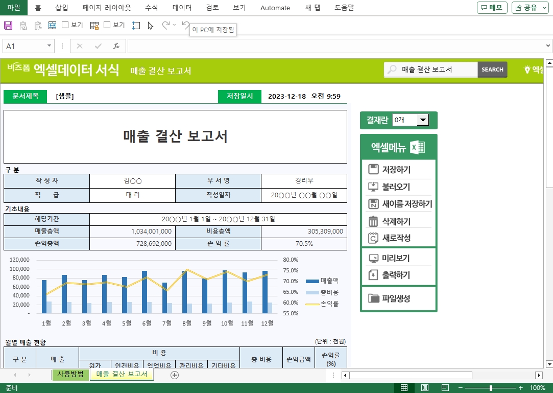The width and height of the screenshot is (553, 393).
Task: Switch to Page Layout view in status bar
Action: [424, 388]
